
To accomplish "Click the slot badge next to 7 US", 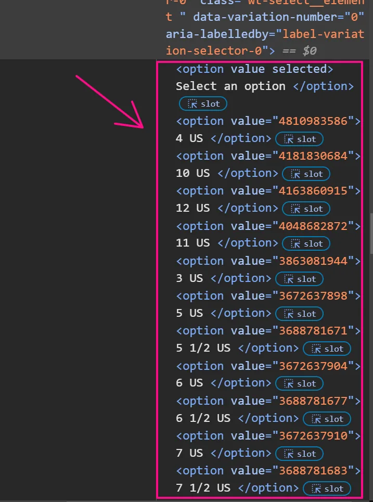I will coord(299,454).
